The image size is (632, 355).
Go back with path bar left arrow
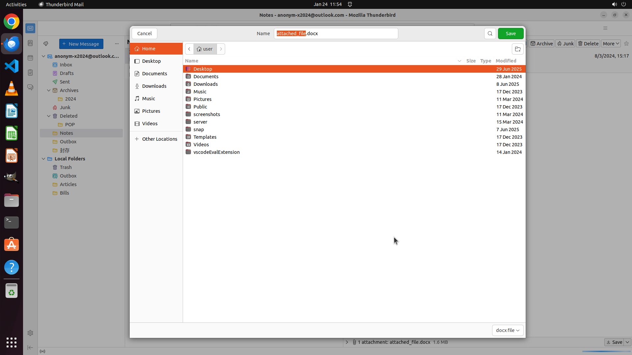(x=189, y=49)
